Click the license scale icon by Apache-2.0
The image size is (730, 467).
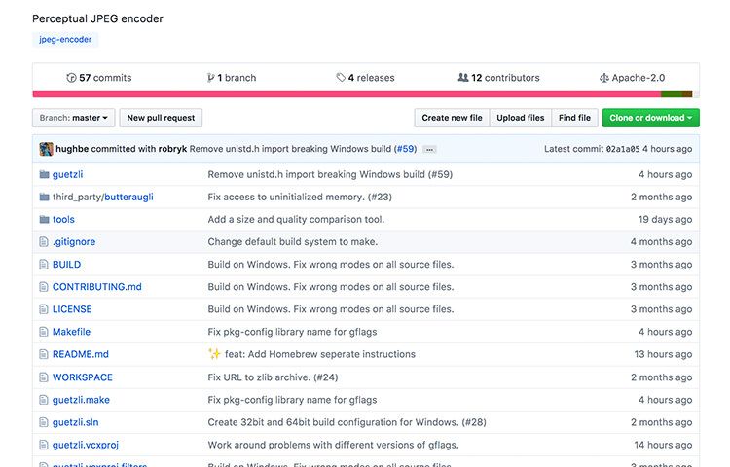(x=603, y=78)
